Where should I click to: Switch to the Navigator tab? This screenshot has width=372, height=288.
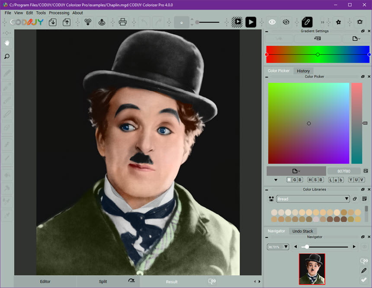point(276,231)
